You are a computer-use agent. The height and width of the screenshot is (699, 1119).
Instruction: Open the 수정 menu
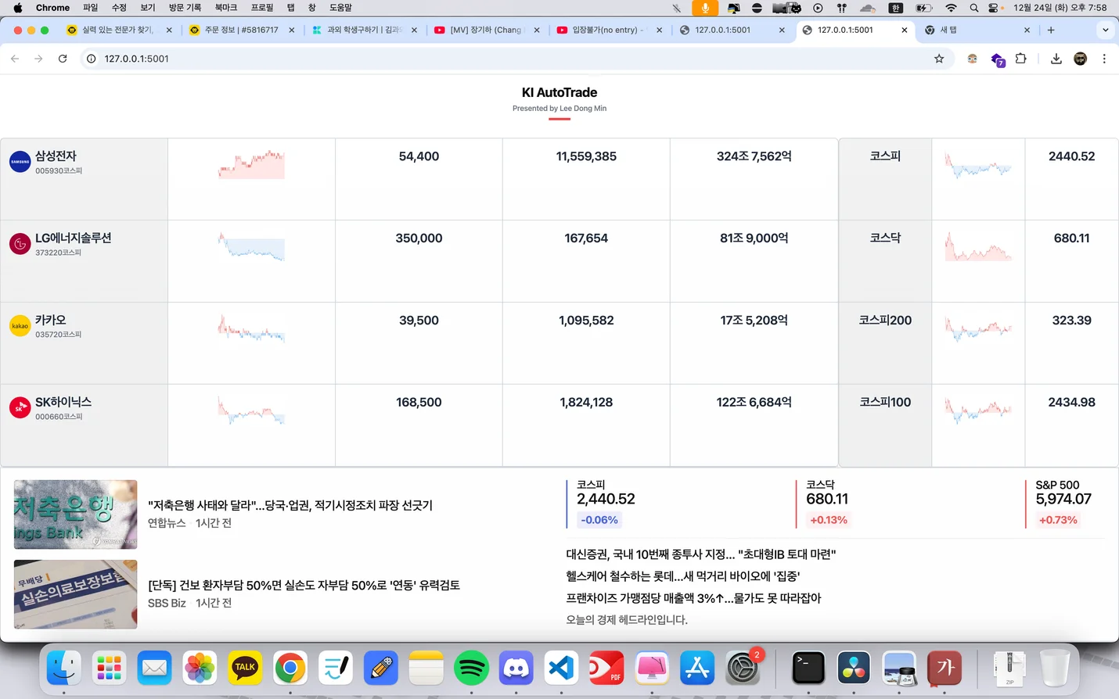click(119, 8)
